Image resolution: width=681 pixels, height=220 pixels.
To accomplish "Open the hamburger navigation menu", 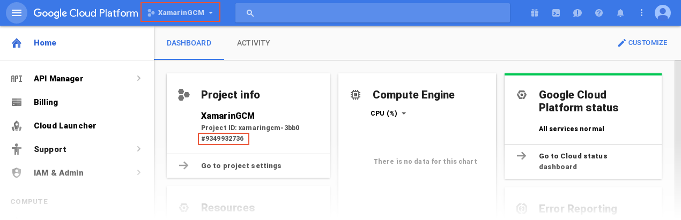I will (x=17, y=13).
